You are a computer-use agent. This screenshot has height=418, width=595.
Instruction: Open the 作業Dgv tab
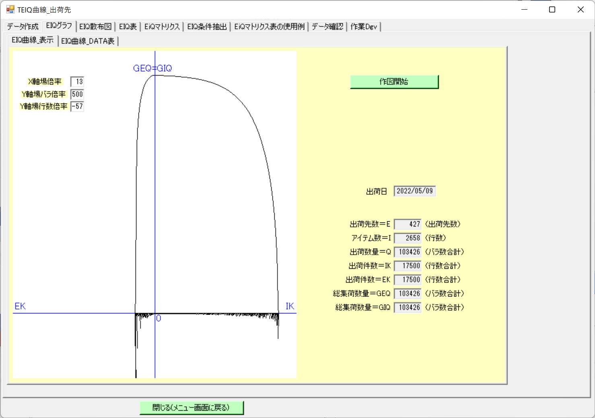(364, 27)
